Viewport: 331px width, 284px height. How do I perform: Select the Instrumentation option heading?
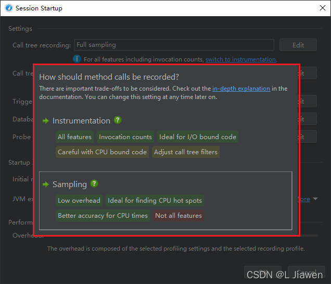(x=81, y=121)
